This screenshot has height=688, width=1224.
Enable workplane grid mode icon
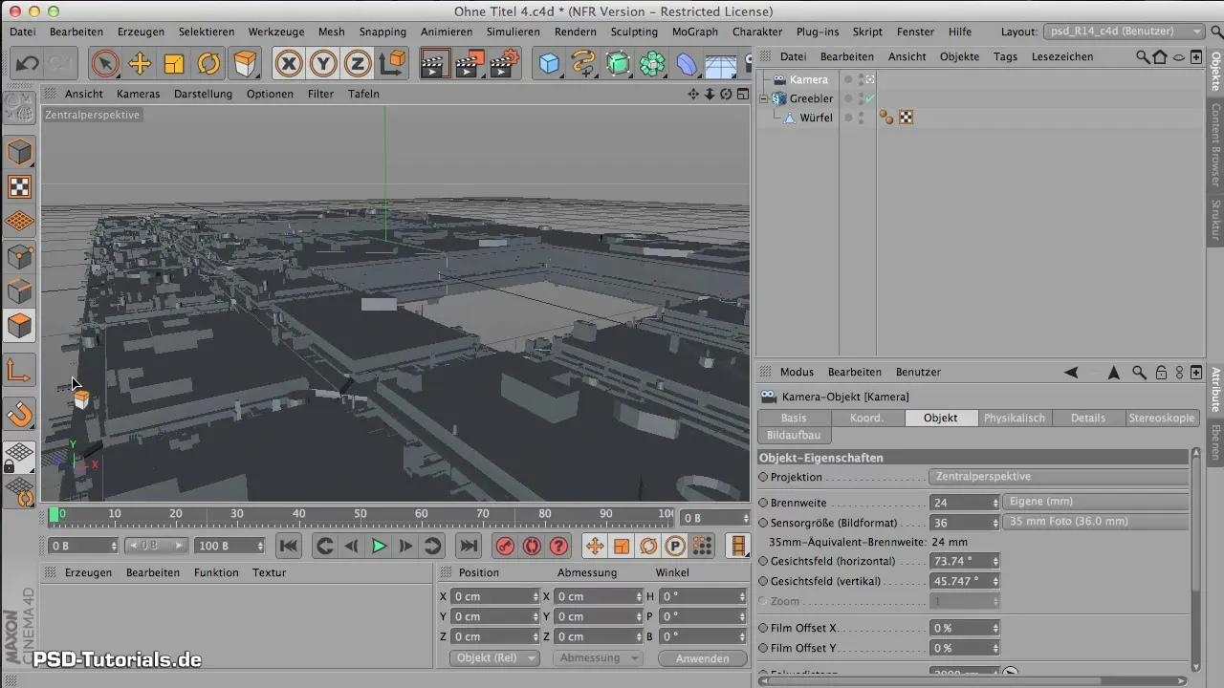pyautogui.click(x=20, y=222)
